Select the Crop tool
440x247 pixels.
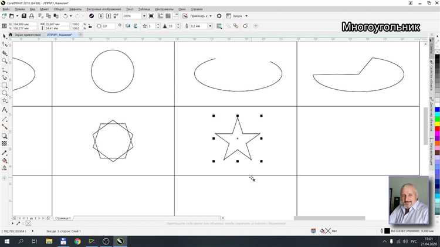click(5, 53)
